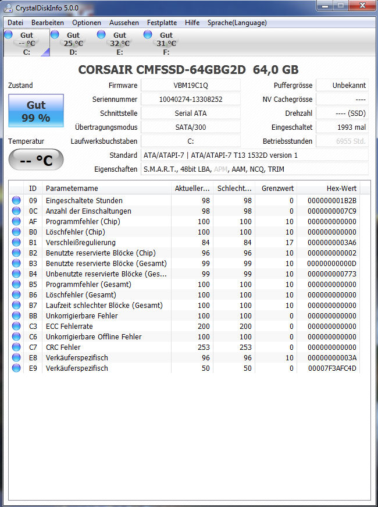This screenshot has height=507, width=378.
Task: Click the Schnittstelle field Serial ATA
Action: 191,113
